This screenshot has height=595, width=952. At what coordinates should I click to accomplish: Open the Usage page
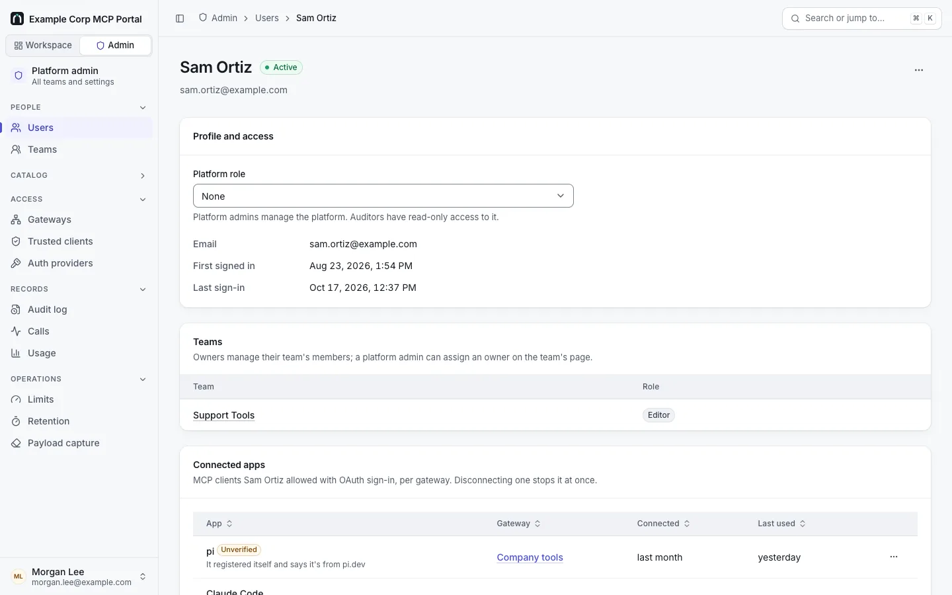79,353
